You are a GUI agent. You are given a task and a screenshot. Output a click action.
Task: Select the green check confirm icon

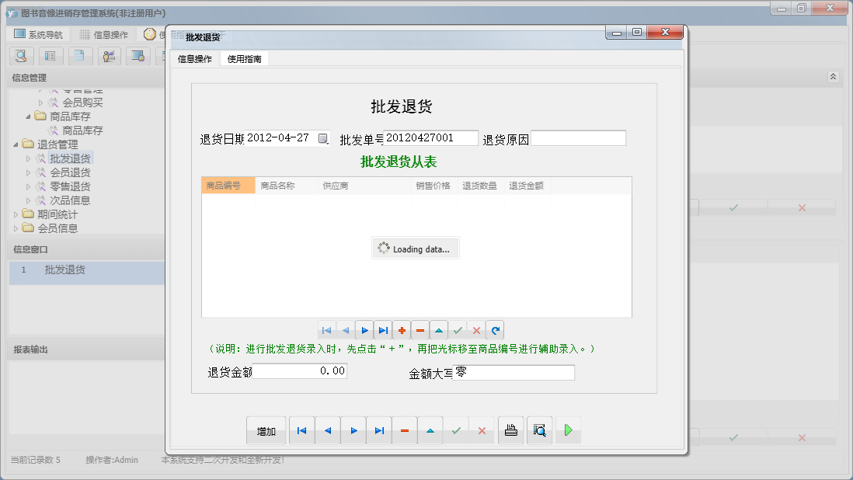(x=458, y=330)
